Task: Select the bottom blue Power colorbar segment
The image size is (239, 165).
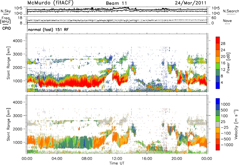Action: [x=218, y=85]
